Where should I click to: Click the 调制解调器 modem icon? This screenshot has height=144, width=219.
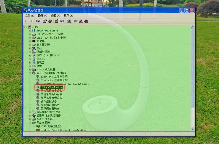[34, 52]
